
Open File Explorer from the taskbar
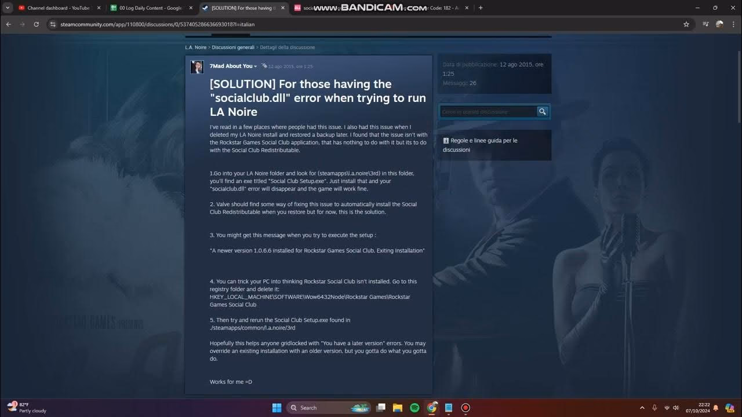398,408
